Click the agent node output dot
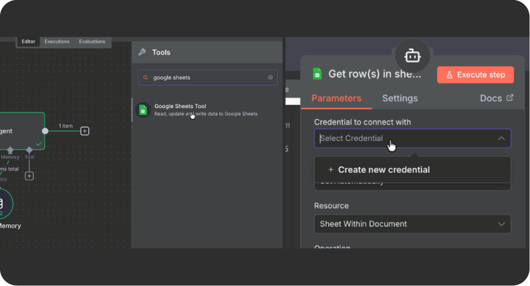Image resolution: width=530 pixels, height=286 pixels. pos(45,131)
